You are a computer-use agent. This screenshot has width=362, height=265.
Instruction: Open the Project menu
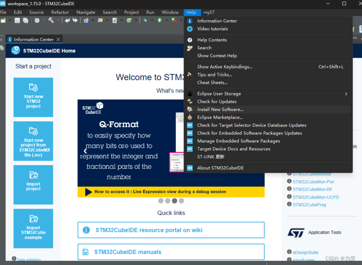(131, 12)
